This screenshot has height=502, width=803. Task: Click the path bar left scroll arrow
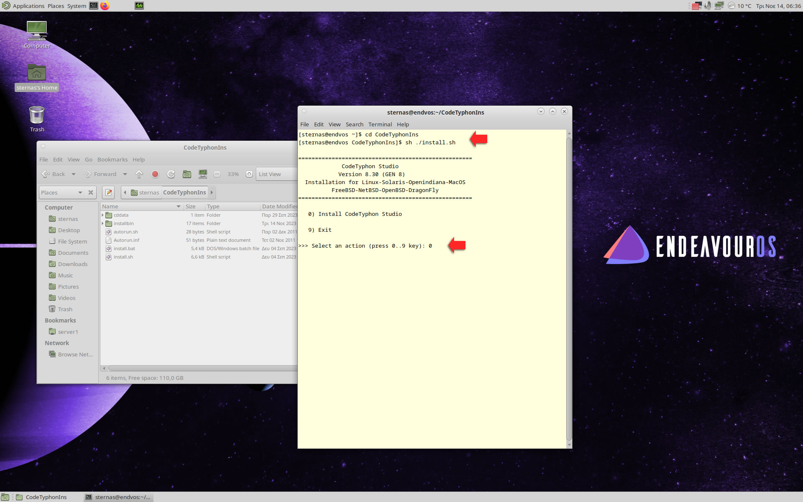click(125, 192)
